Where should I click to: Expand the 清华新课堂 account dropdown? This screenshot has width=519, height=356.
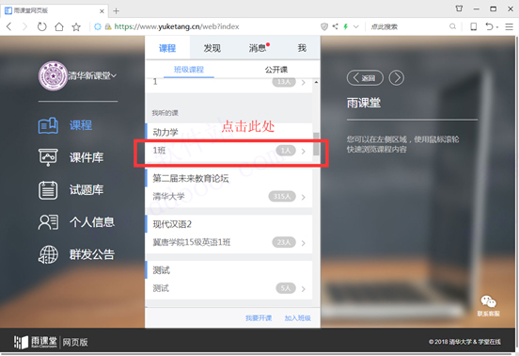coord(92,76)
